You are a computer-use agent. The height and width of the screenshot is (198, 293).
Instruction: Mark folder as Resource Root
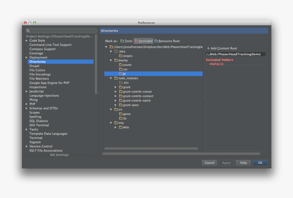pos(167,41)
